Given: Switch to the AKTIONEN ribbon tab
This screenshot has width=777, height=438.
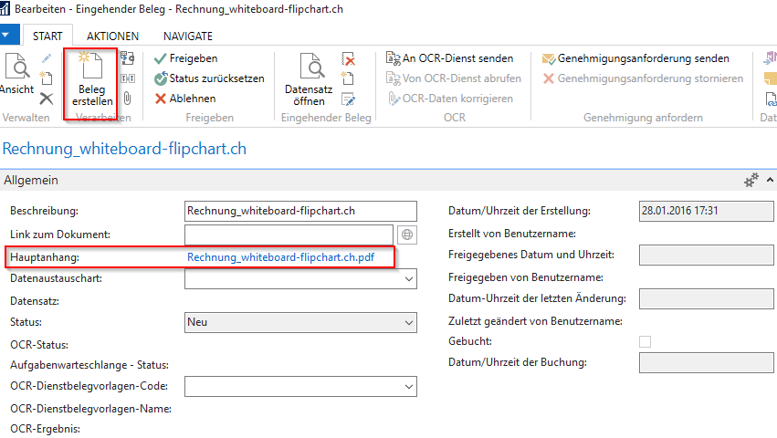Looking at the screenshot, I should [112, 36].
